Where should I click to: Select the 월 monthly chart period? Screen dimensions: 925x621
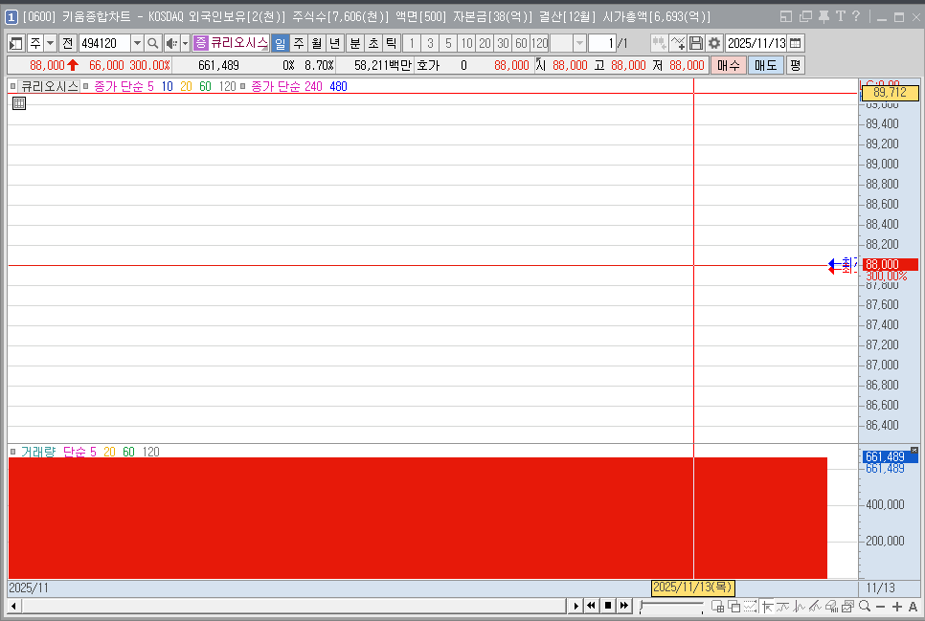click(317, 43)
